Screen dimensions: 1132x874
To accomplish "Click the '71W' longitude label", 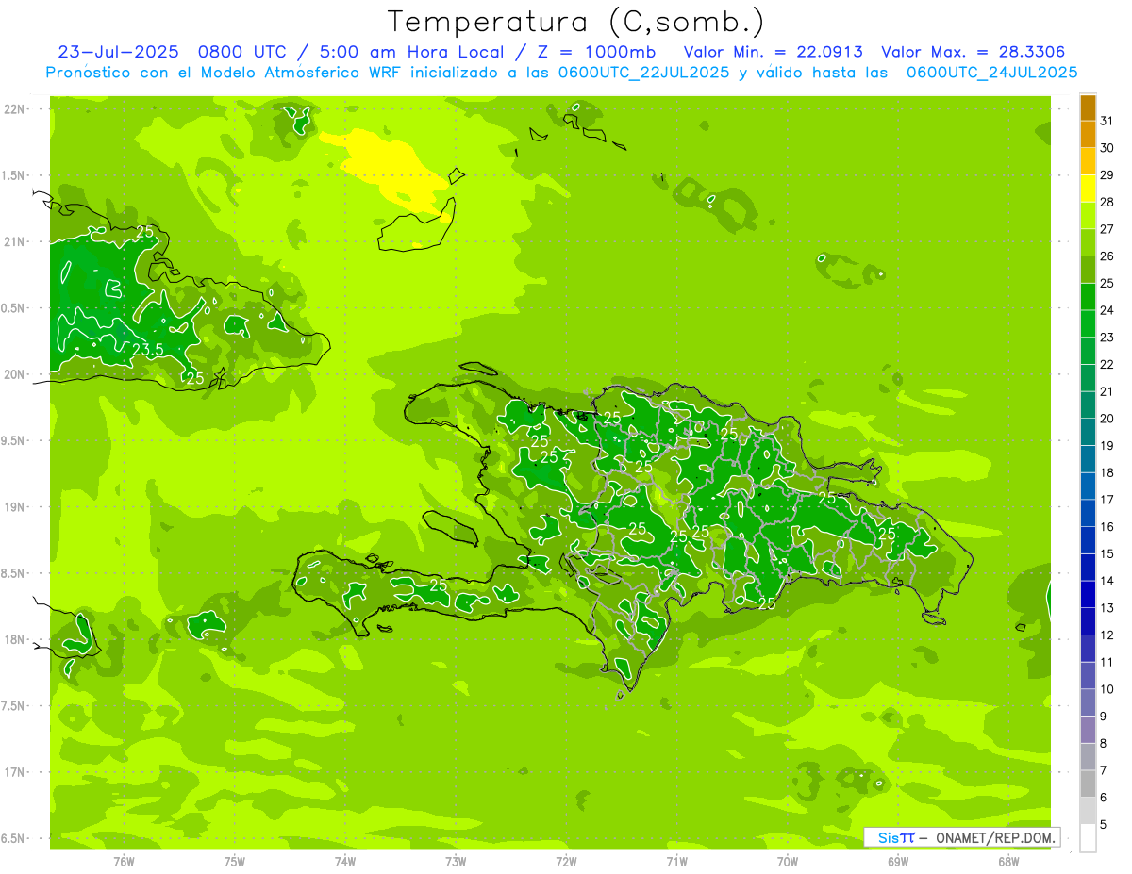I will pos(676,862).
